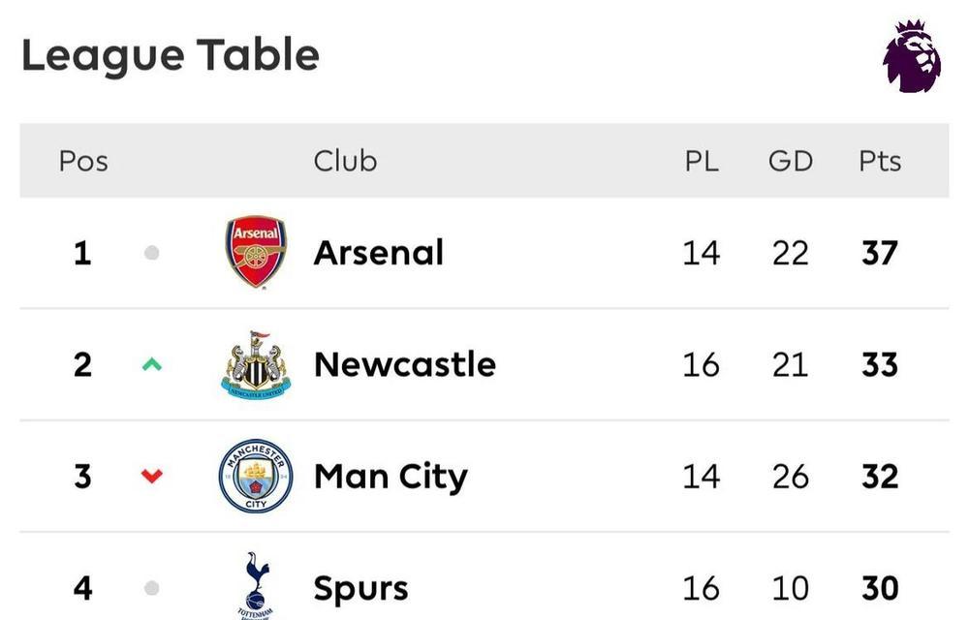Click the Newcastle United crest
This screenshot has height=620, width=969.
(x=256, y=365)
